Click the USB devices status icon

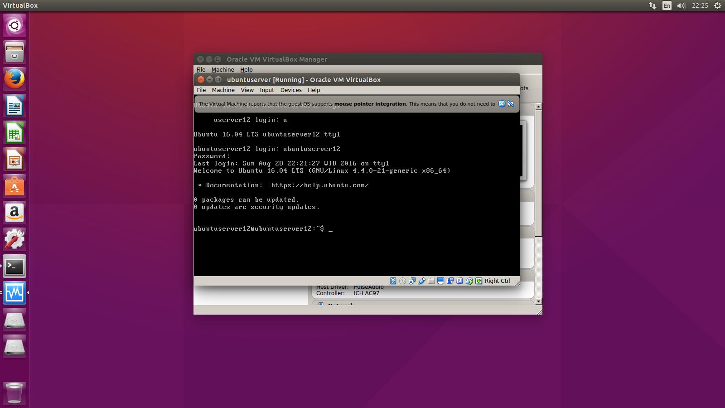click(422, 281)
